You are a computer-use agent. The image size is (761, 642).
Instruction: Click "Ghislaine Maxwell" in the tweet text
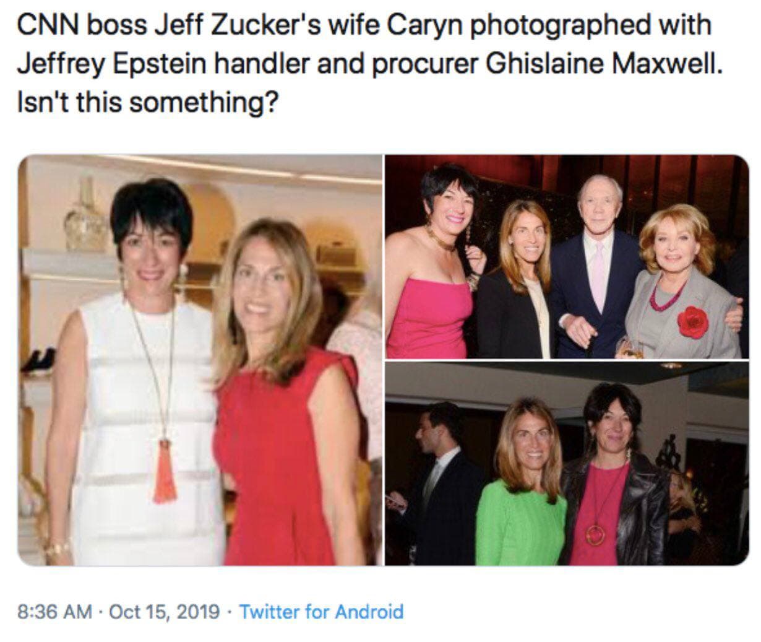604,64
